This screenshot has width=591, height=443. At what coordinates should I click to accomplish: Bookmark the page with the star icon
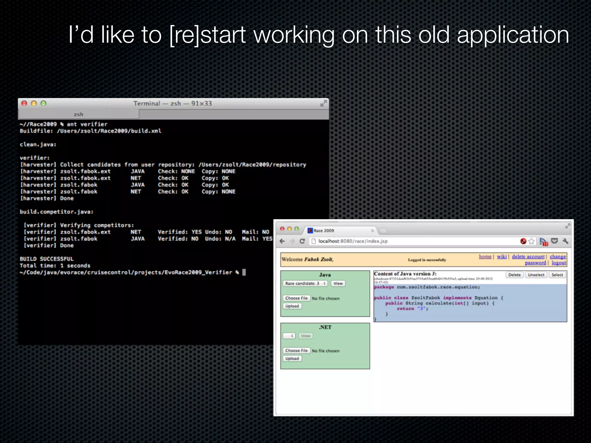click(531, 241)
